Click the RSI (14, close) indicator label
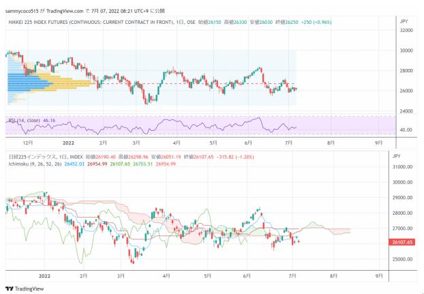Screen dimensions: 424x294 (x=25, y=120)
